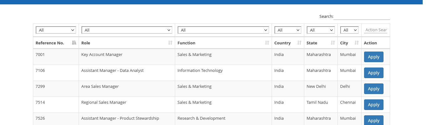Focus the Search text field
The image size is (428, 125).
coord(362,16)
